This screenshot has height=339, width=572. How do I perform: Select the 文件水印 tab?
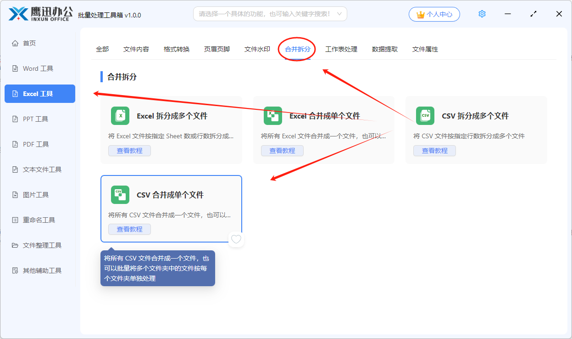(257, 49)
